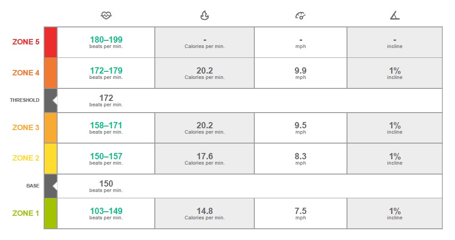Click the Threshold 172 beats per min value
The image size is (455, 240).
pos(106,100)
